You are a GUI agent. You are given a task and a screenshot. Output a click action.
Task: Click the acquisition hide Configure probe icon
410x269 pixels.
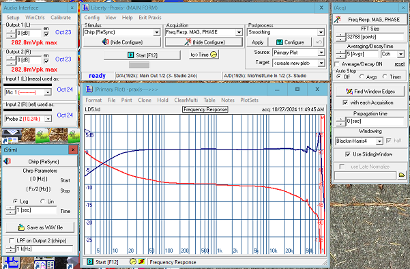(188, 42)
